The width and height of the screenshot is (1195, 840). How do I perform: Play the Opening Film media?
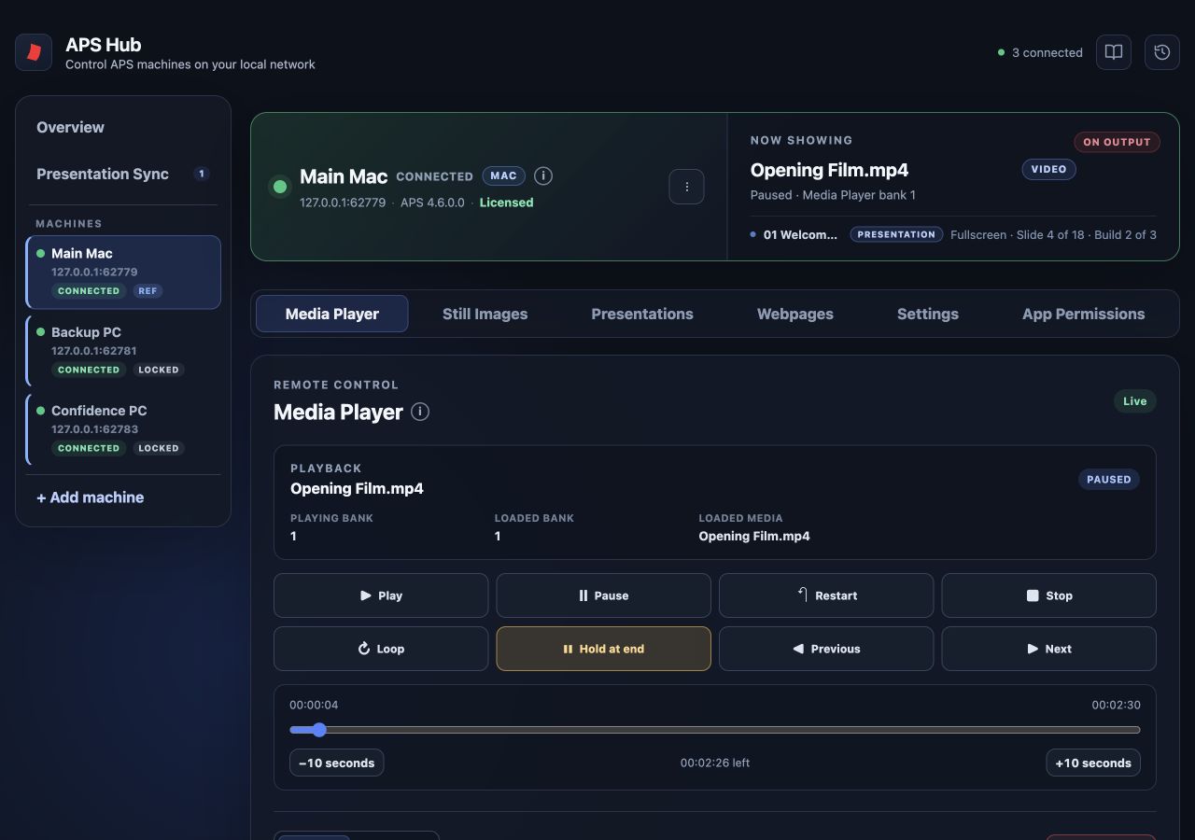pyautogui.click(x=381, y=595)
